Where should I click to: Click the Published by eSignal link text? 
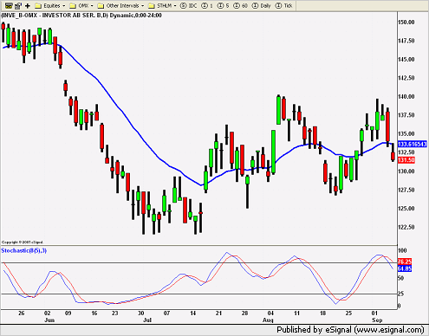tap(350, 330)
